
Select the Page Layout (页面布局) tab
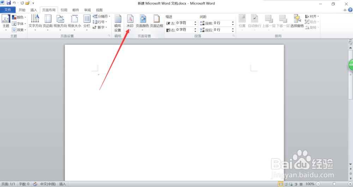click(x=49, y=10)
